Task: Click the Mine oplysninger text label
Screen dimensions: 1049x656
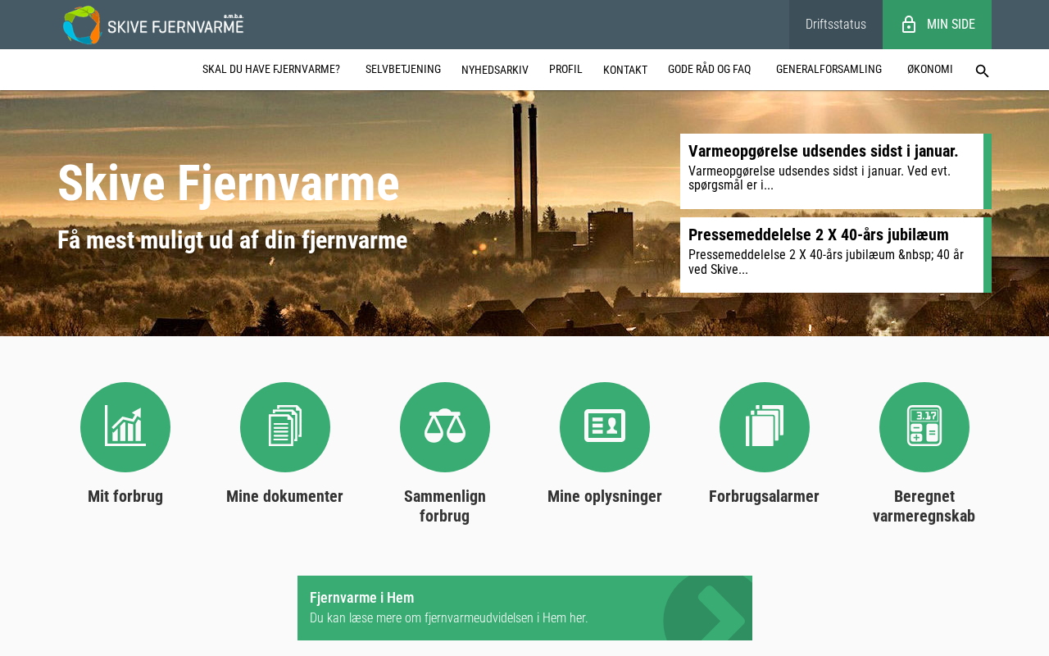Action: (605, 496)
